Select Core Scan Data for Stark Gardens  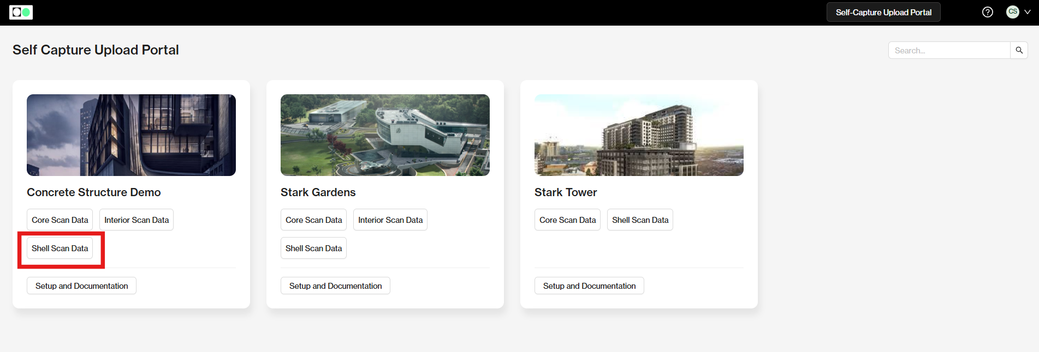(x=313, y=220)
